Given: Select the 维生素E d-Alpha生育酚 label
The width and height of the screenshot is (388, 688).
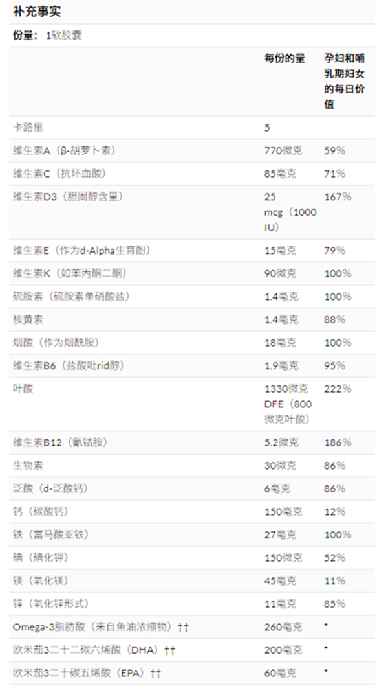Looking at the screenshot, I should (82, 251).
